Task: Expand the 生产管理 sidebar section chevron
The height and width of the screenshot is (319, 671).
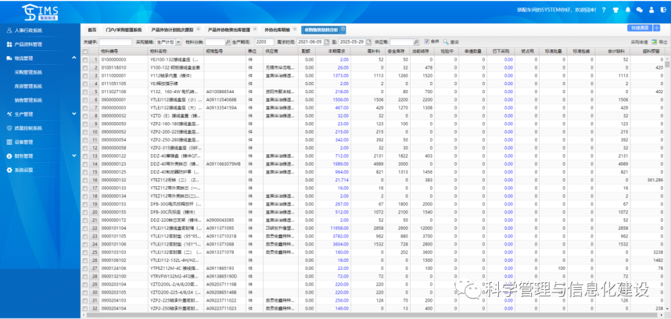Action: click(x=73, y=114)
